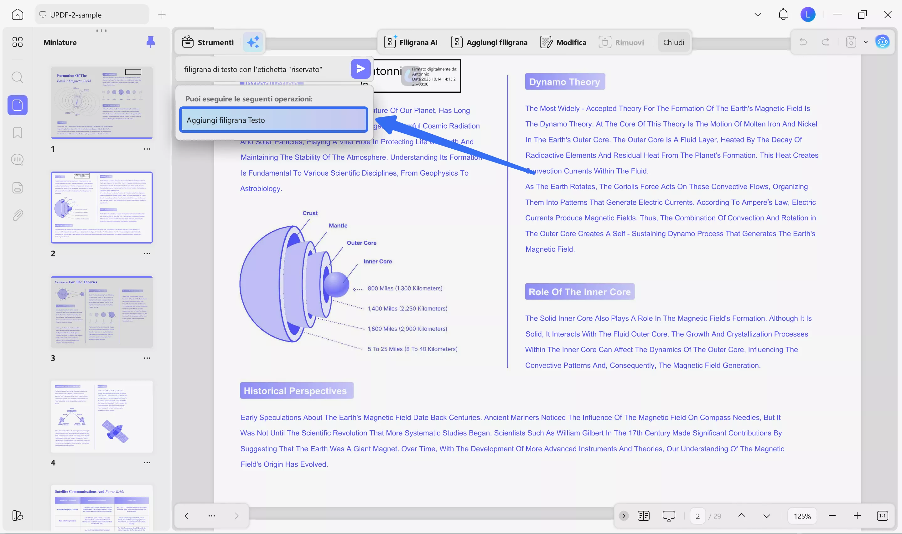
Task: Select Aggiungi filigrana Testo option
Action: click(273, 120)
